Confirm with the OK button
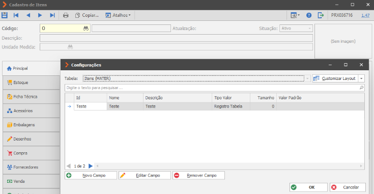Viewport: 374px width, 194px height. coord(308,187)
